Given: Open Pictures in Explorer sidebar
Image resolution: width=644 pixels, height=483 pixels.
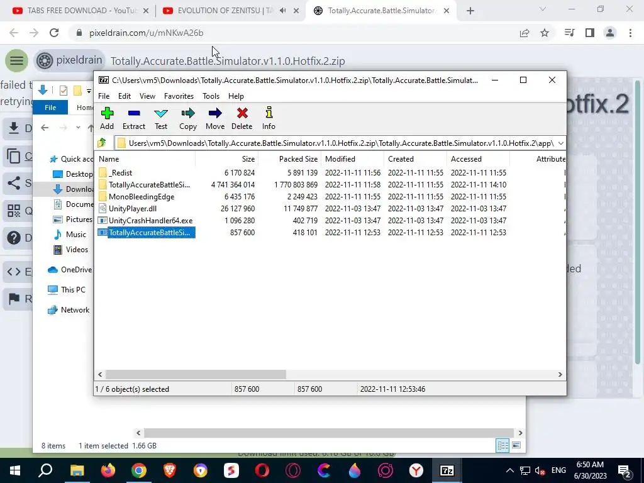Looking at the screenshot, I should point(73,219).
